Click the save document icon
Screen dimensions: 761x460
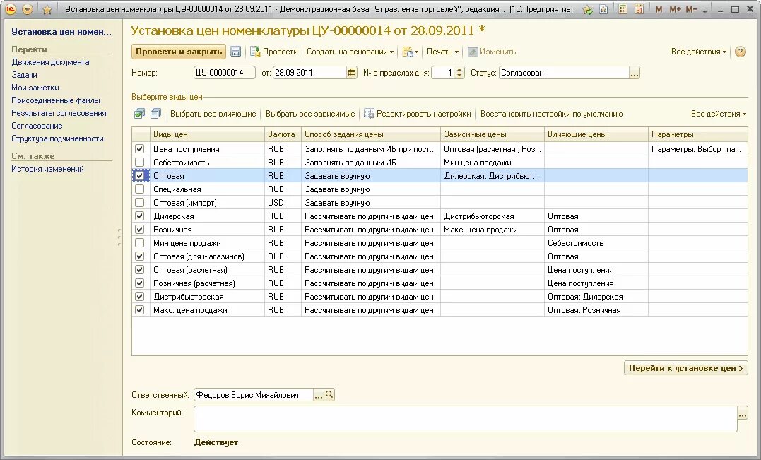pyautogui.click(x=236, y=51)
